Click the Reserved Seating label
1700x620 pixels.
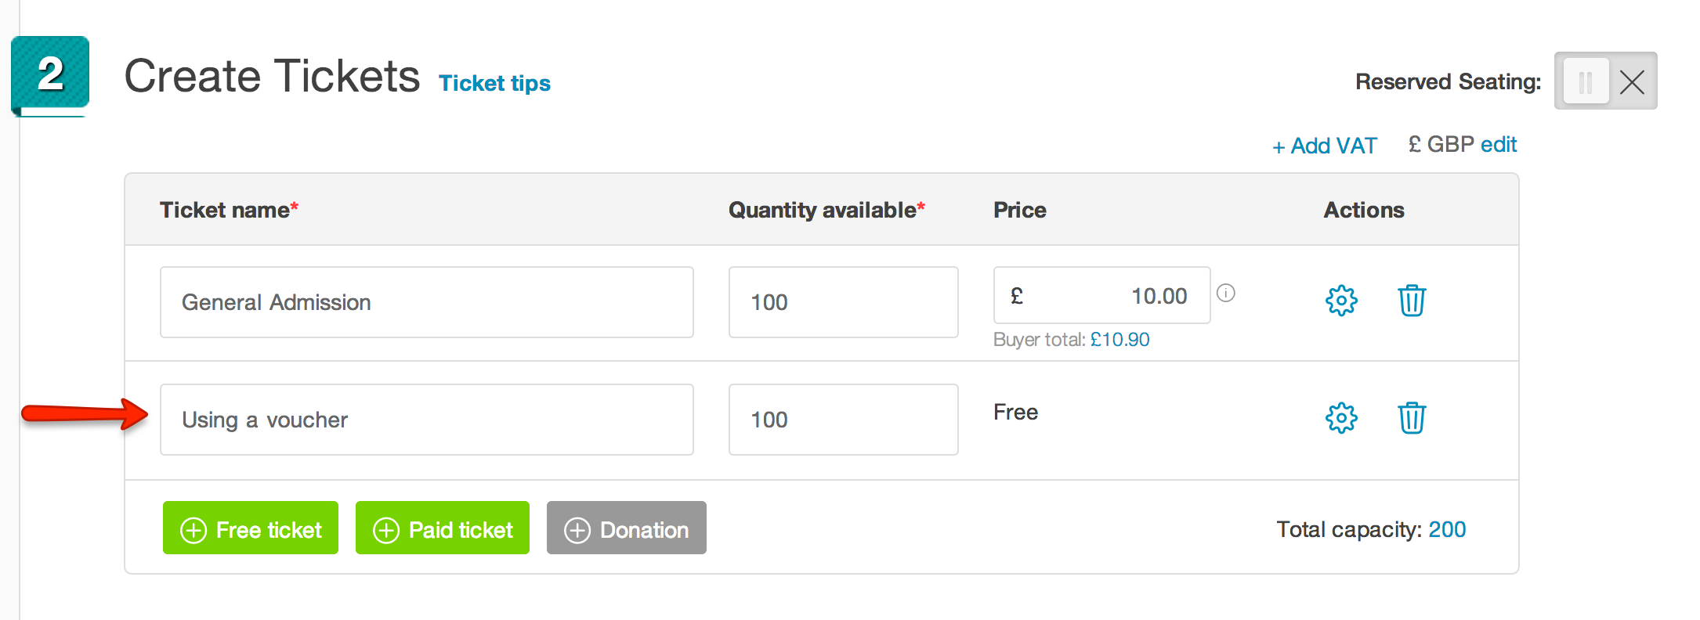click(1448, 81)
